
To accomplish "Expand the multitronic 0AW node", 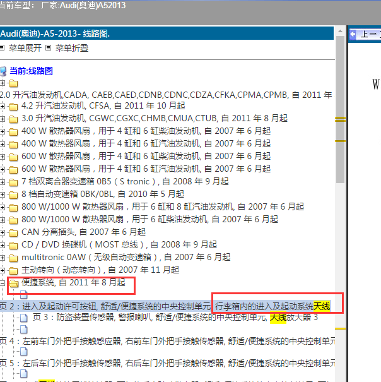I will coord(2,258).
